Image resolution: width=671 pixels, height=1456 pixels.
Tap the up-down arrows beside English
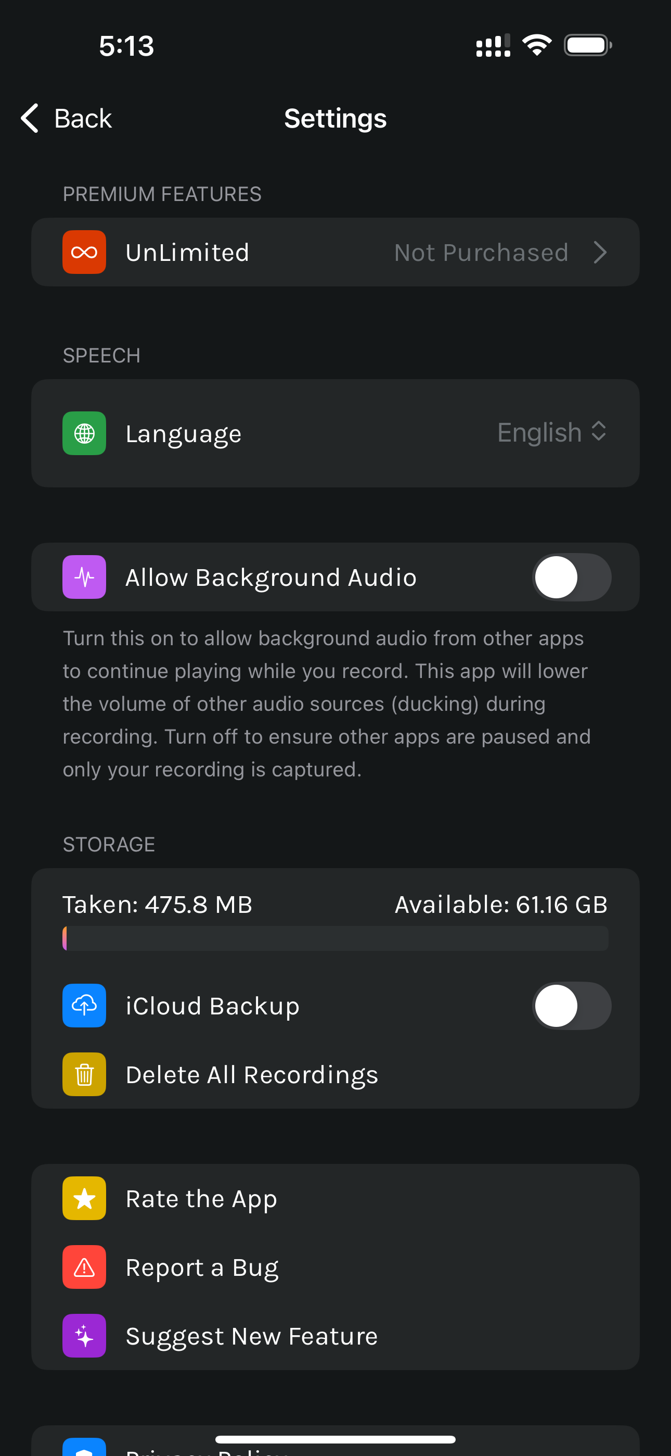[599, 431]
